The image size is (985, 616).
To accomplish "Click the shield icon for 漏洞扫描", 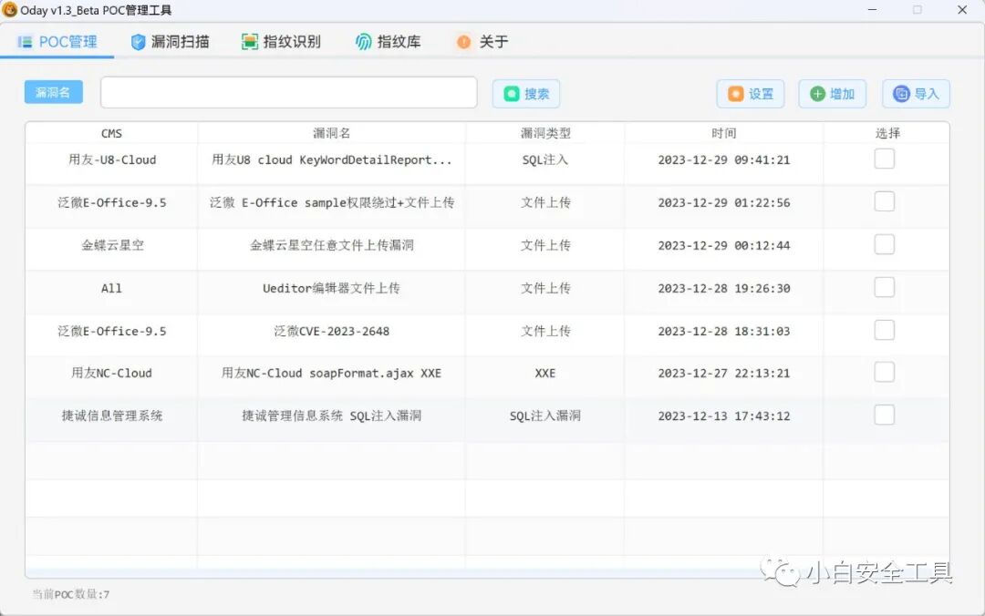I will point(139,42).
